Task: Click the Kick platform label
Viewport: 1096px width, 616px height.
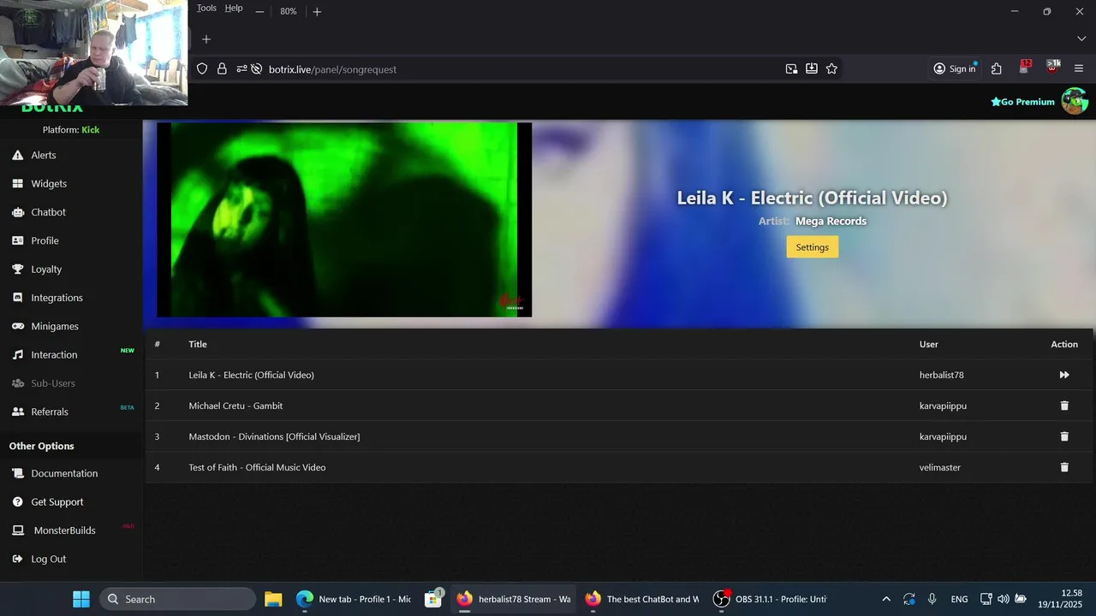Action: (x=91, y=130)
